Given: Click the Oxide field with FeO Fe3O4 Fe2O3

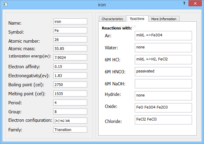Looking at the screenshot, I should coord(163,108).
